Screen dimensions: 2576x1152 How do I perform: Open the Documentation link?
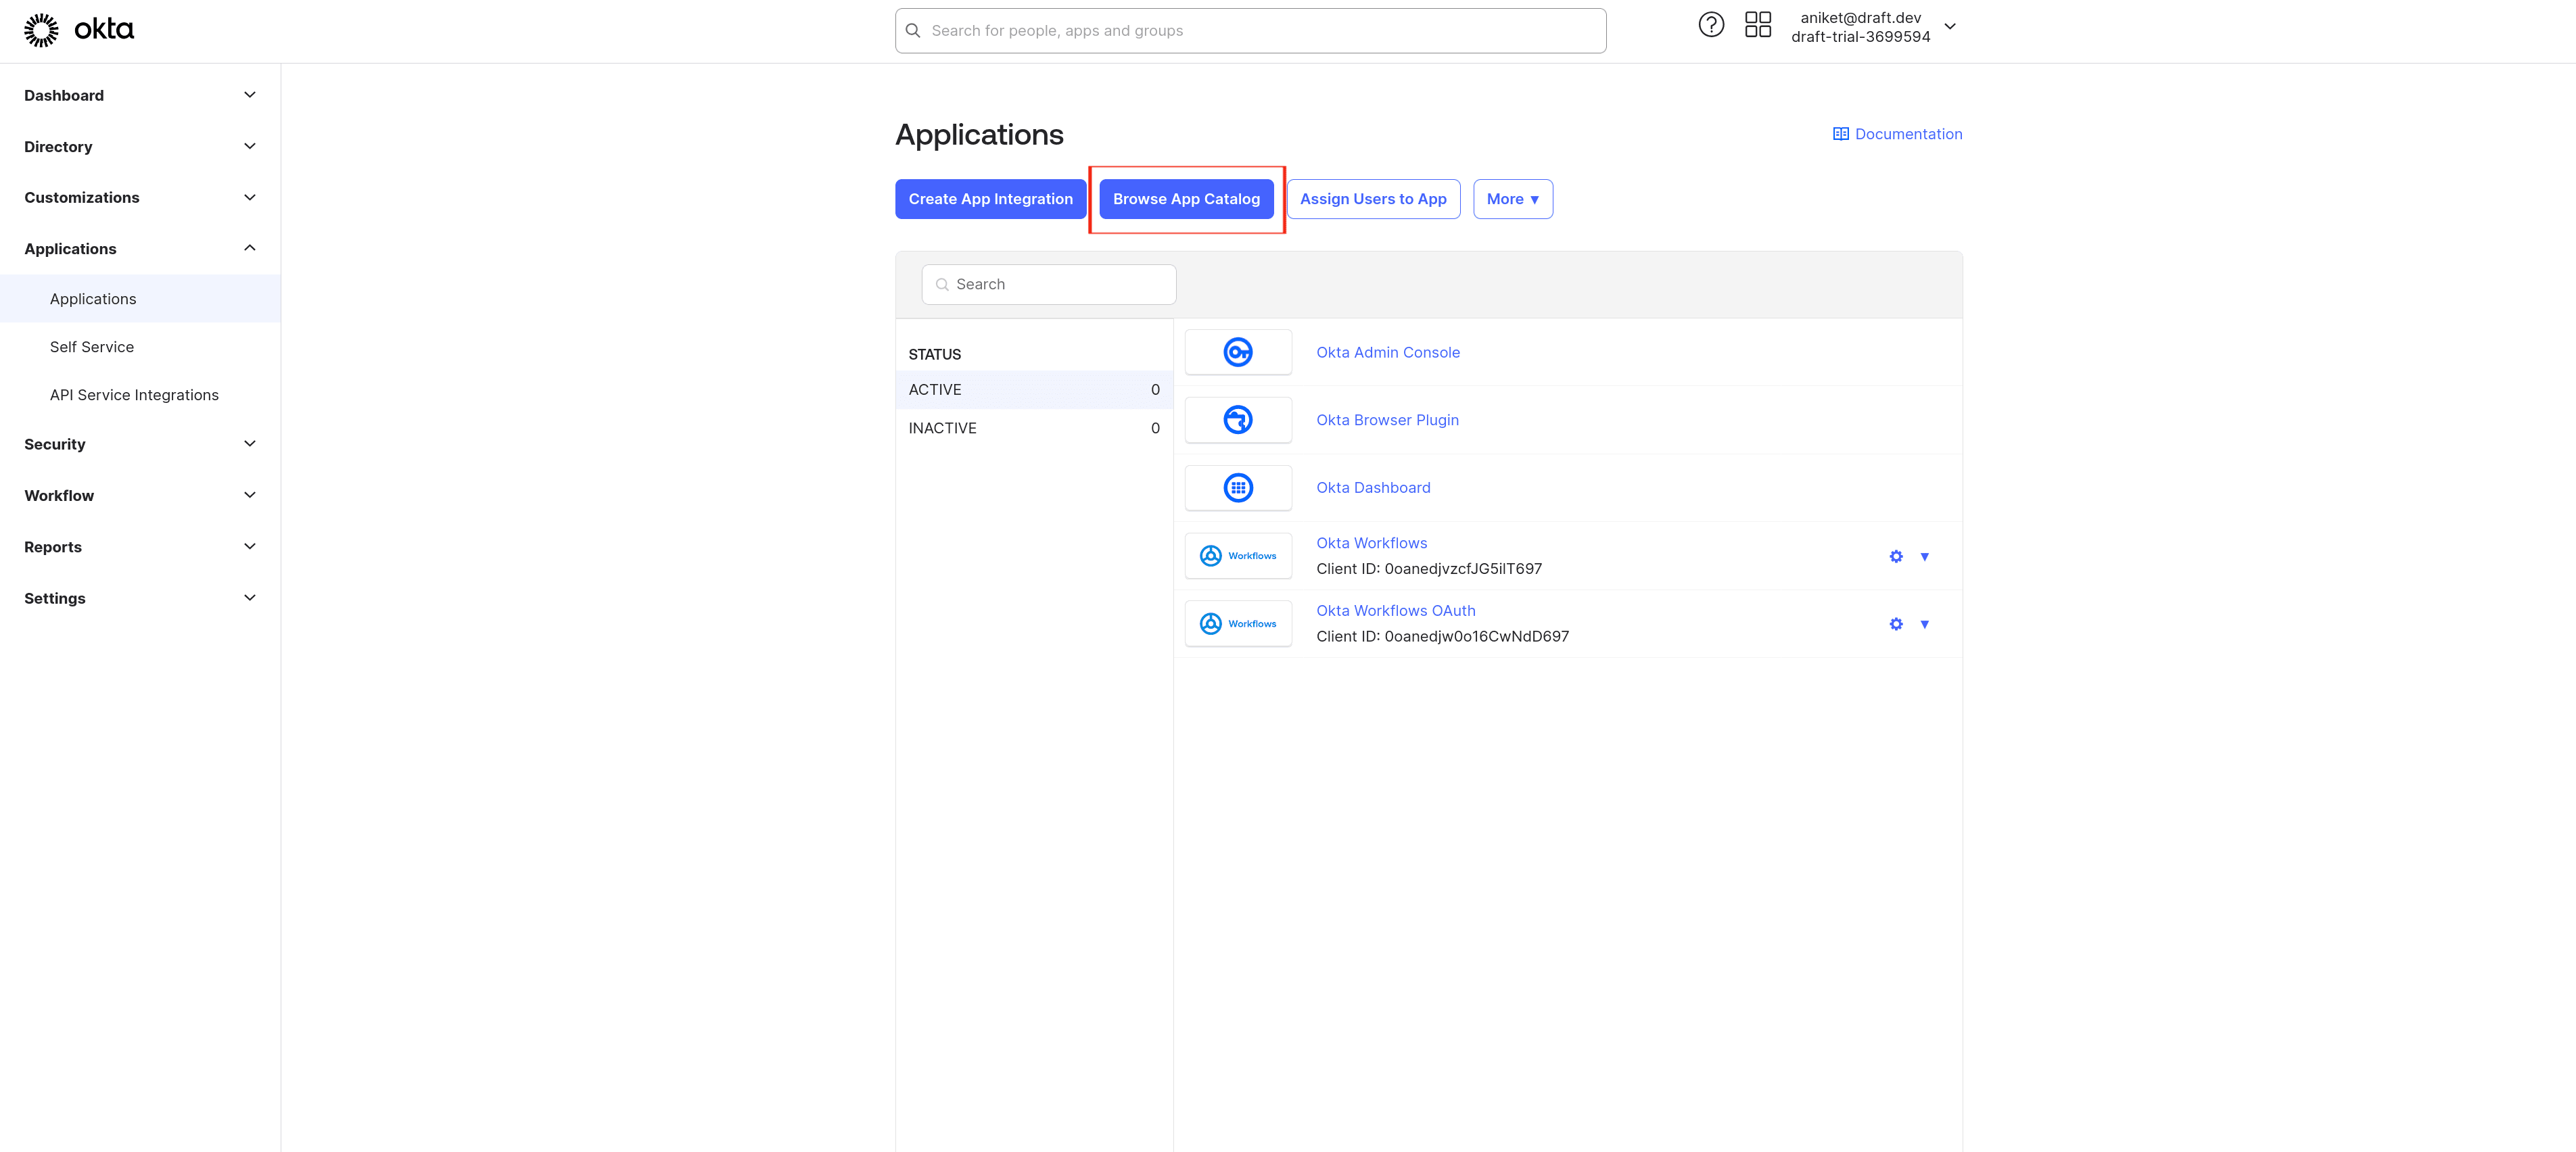coord(1897,133)
